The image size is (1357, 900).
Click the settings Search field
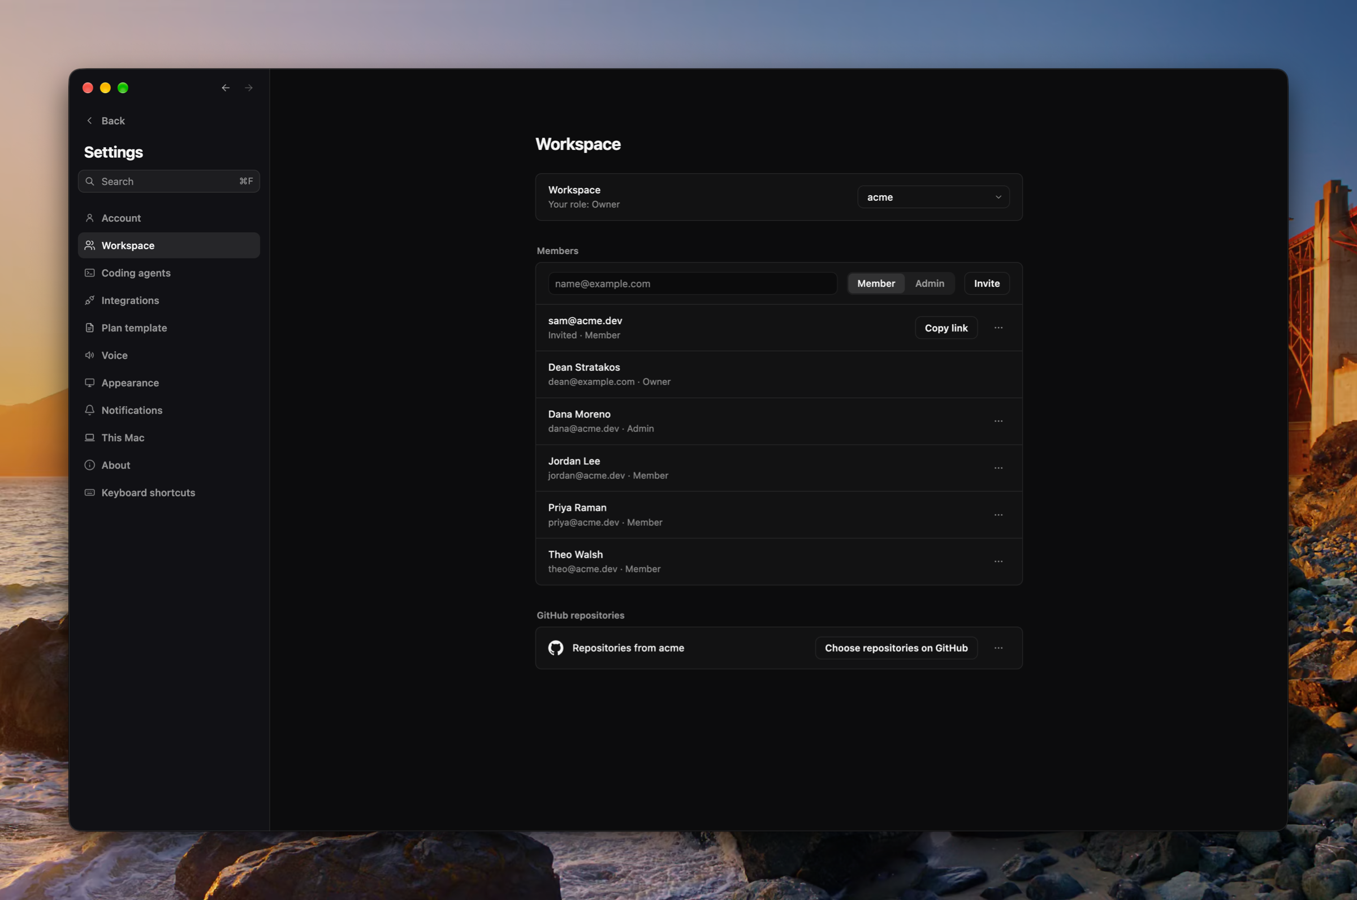(168, 182)
